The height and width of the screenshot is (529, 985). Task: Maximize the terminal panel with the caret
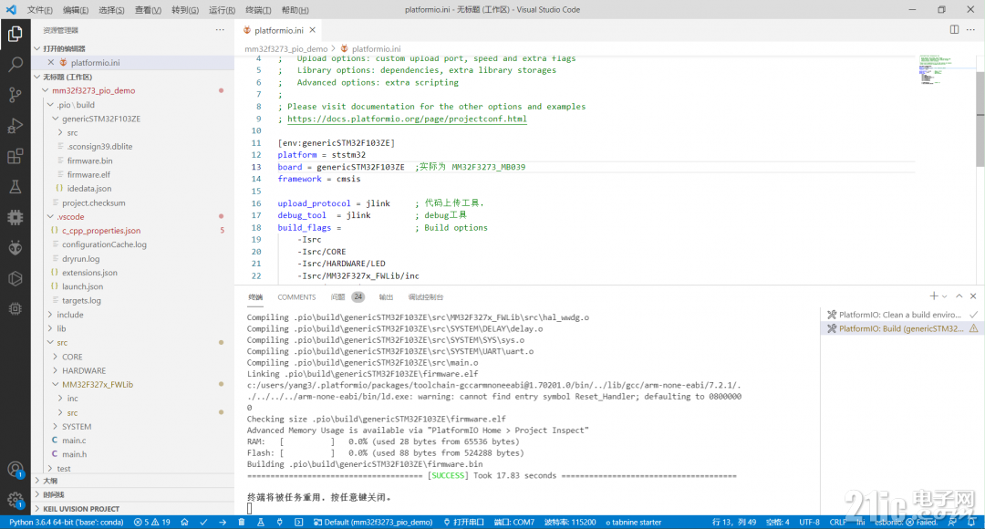point(959,296)
